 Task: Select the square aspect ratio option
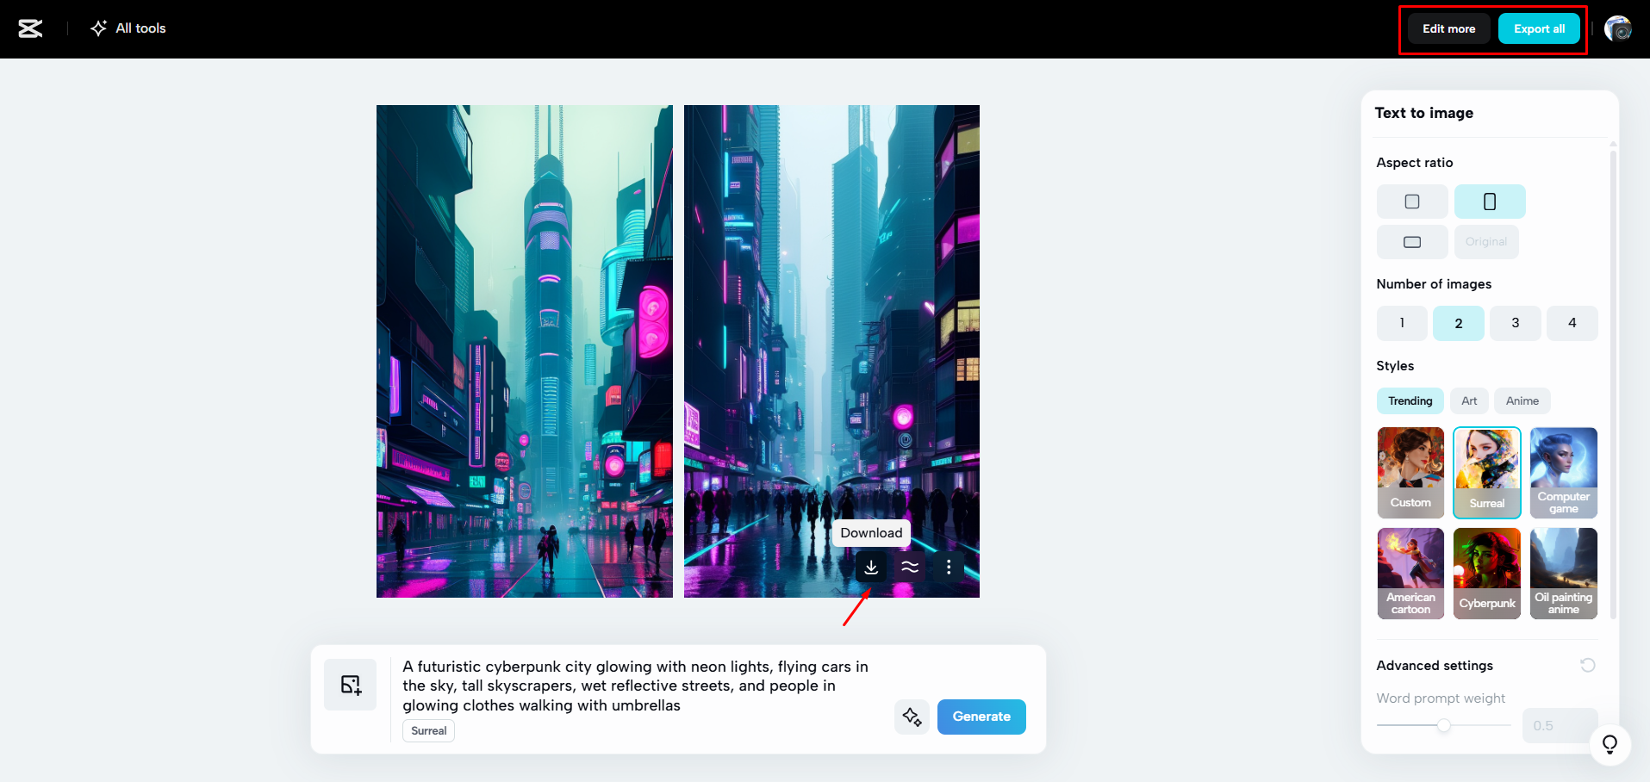1411,201
